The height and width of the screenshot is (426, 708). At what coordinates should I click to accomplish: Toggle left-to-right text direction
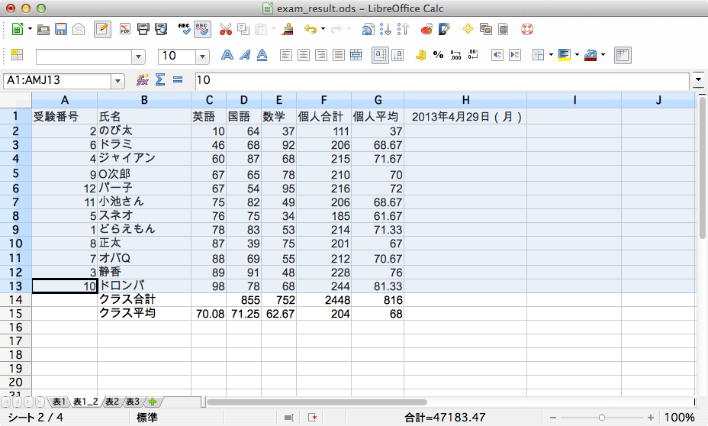click(380, 55)
